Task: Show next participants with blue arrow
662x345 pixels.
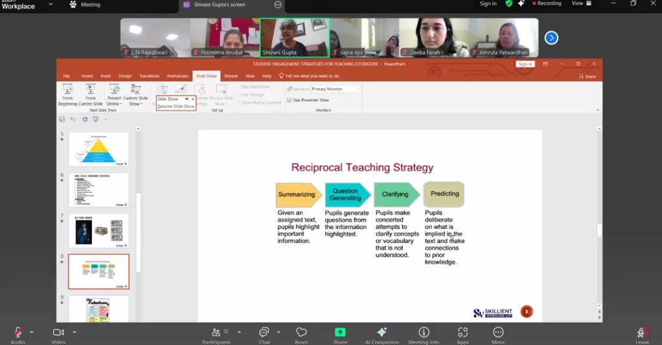Action: click(x=551, y=37)
